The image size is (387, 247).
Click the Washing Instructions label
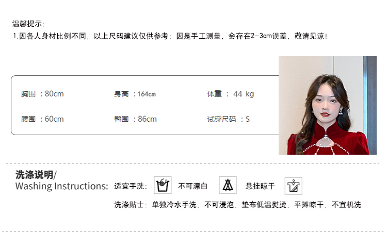(x=62, y=186)
